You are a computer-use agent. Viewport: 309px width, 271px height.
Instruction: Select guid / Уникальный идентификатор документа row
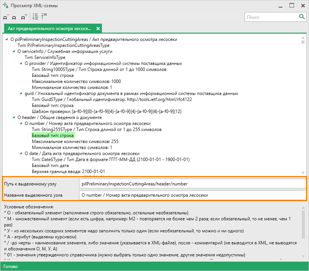coord(131,93)
